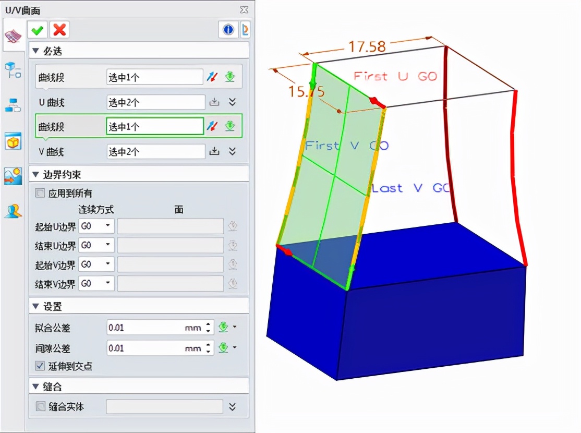The width and height of the screenshot is (581, 433).
Task: Select the U/V surface tab icon
Action: click(x=14, y=36)
